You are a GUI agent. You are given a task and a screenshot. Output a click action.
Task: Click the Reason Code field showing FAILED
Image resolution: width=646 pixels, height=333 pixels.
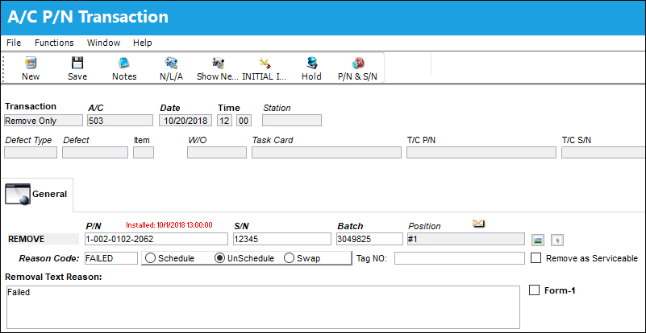coord(110,258)
